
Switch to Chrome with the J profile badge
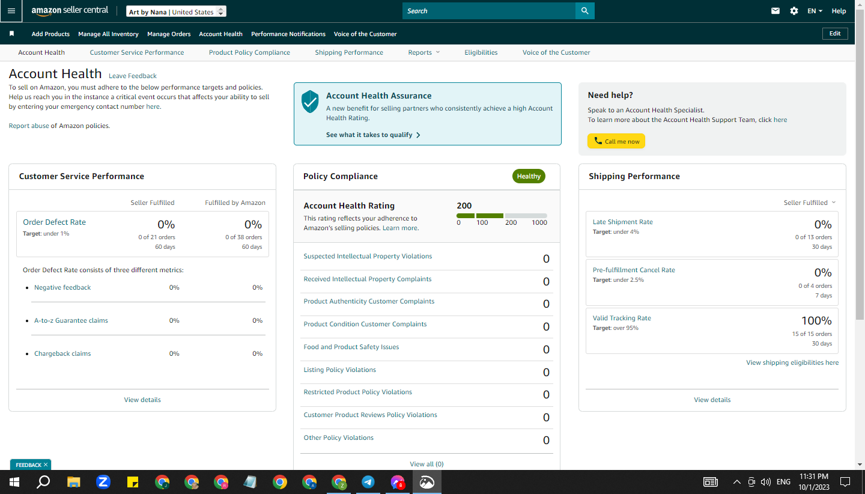[x=162, y=482]
